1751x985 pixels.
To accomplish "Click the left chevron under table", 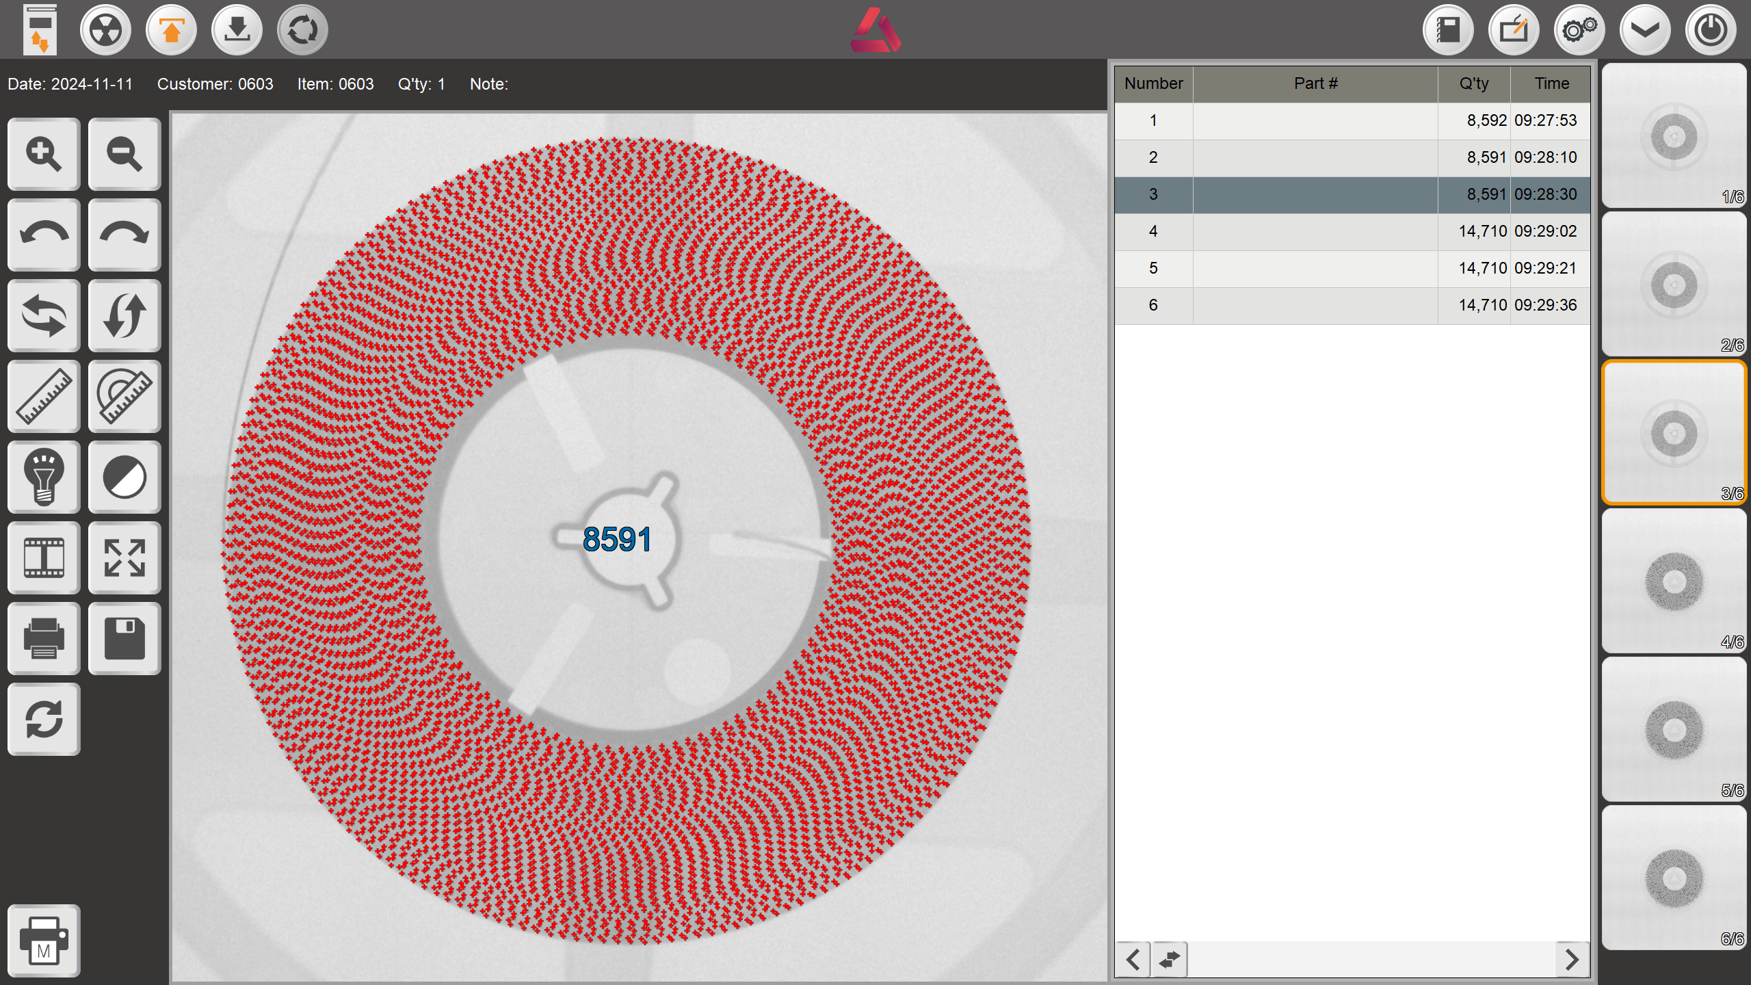I will (1133, 960).
